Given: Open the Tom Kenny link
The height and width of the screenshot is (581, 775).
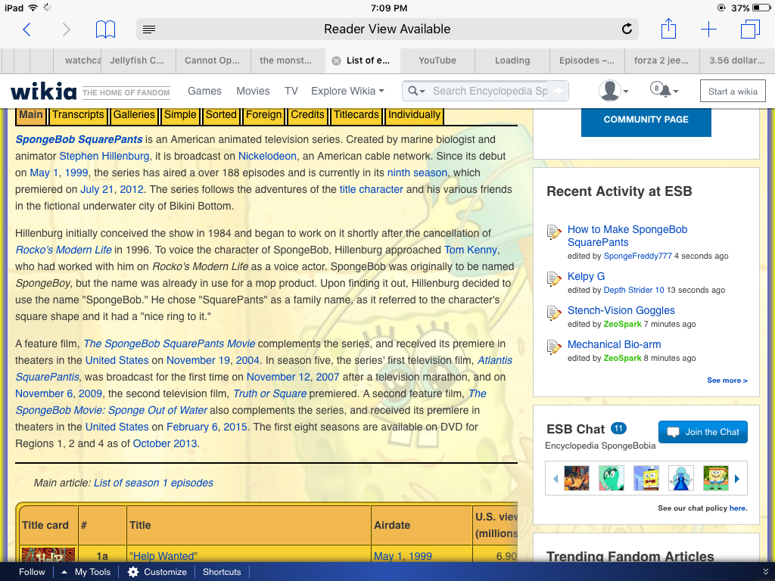Looking at the screenshot, I should point(471,250).
